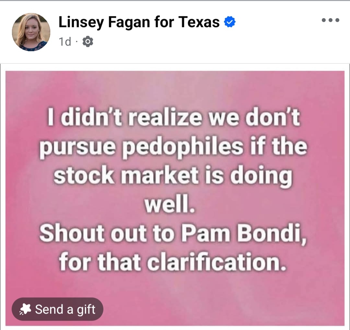Click the audience gear icon beside timestamp
The image size is (350, 330).
coord(88,42)
